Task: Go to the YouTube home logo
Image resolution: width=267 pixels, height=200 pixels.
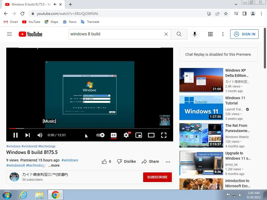Action: [x=31, y=34]
